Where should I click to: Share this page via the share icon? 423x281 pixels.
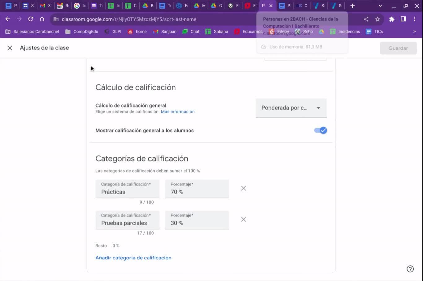pos(366,19)
